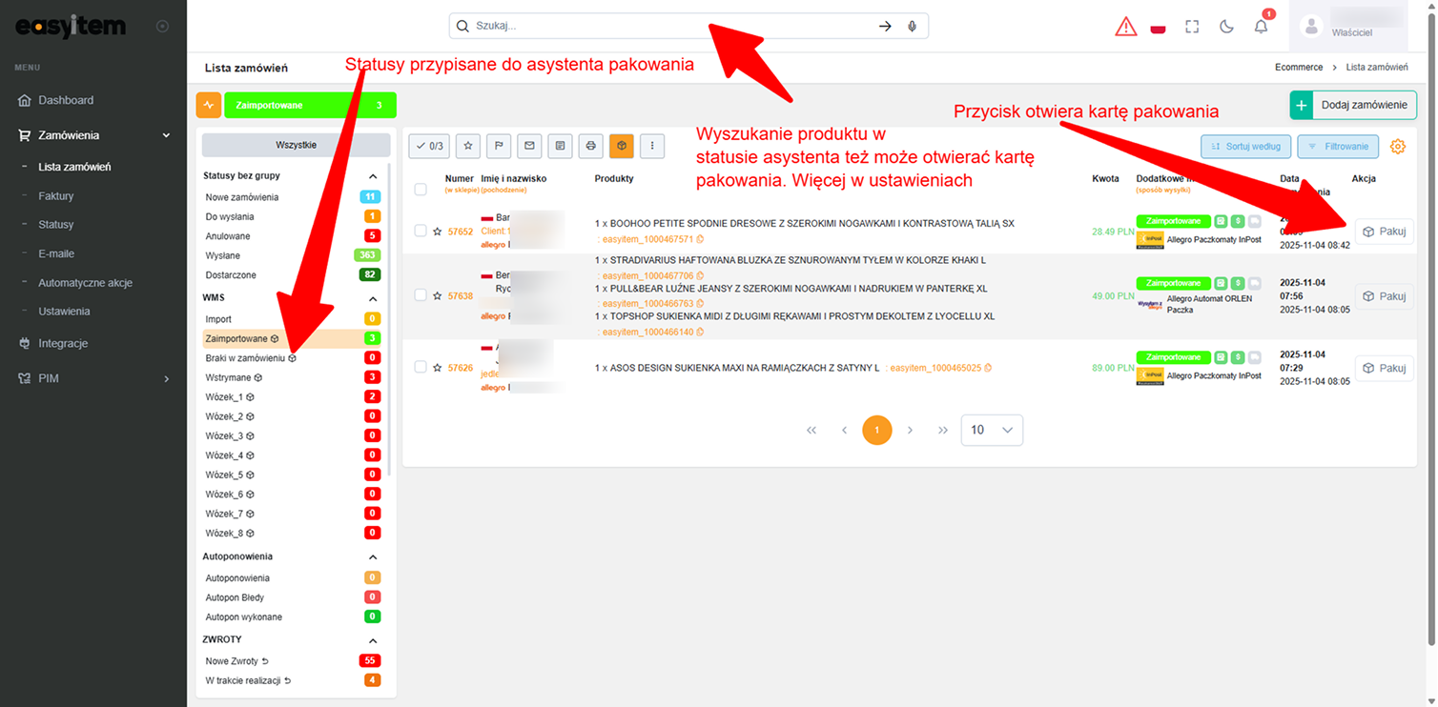Open Faktury submenu item
Screen dimensions: 1438x707
point(55,195)
